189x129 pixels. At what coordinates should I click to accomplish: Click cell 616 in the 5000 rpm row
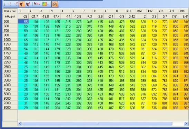click(x=141, y=94)
